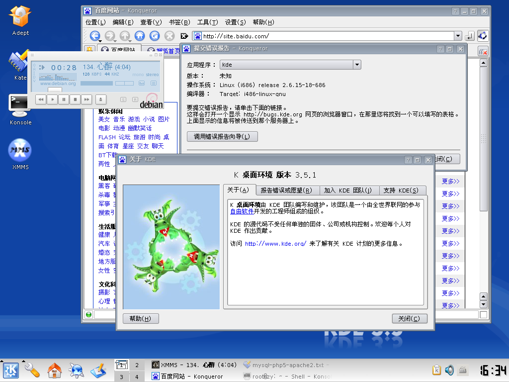Open the 查看(V) menu
Image resolution: width=509 pixels, height=382 pixels.
click(x=151, y=22)
